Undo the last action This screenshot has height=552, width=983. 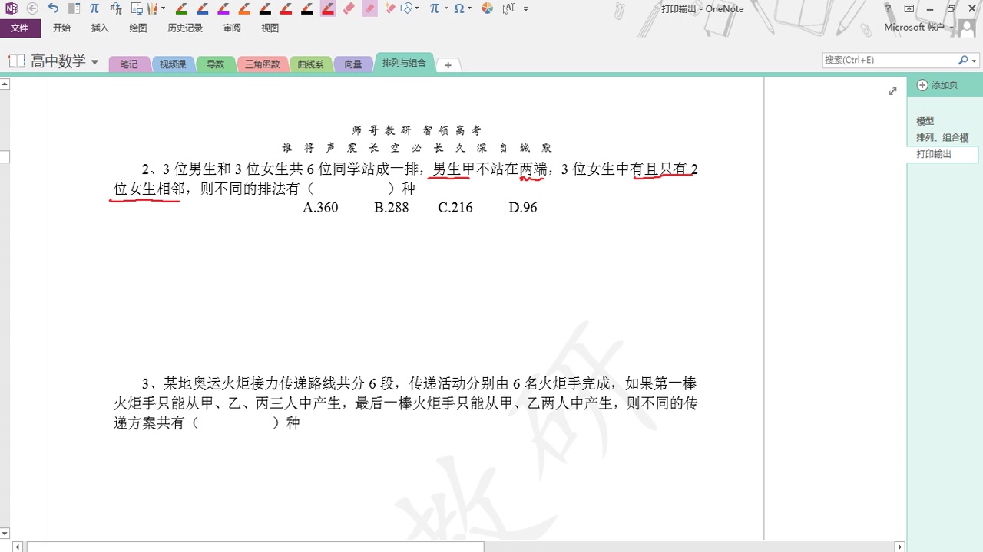click(x=53, y=8)
